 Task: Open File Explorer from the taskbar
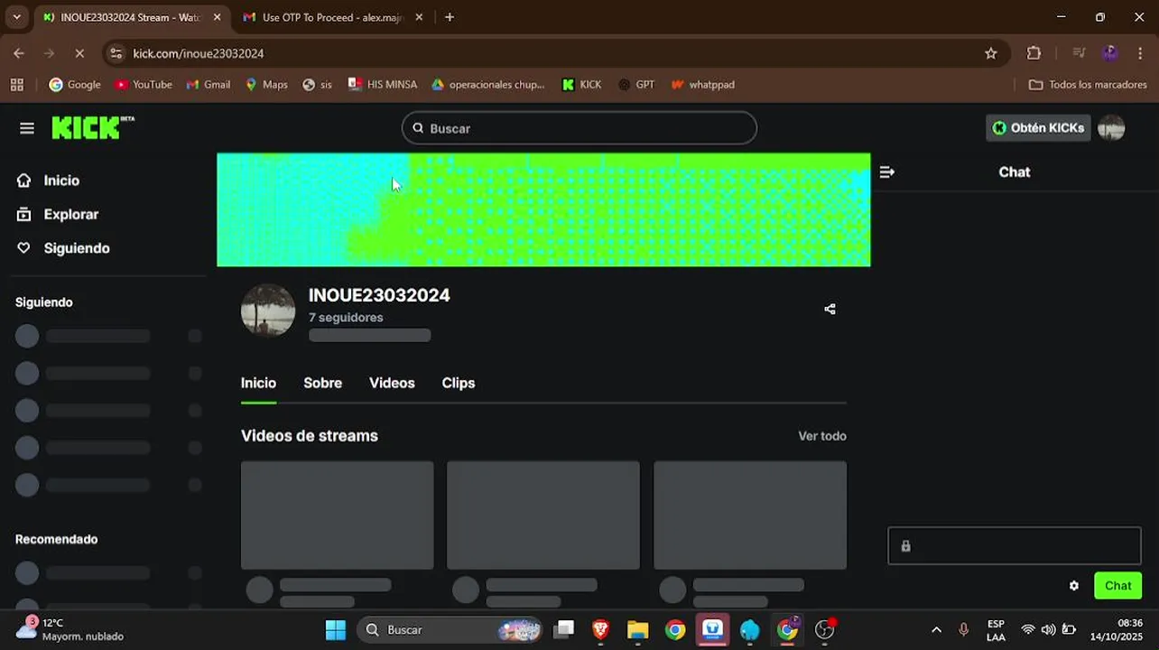tap(638, 630)
